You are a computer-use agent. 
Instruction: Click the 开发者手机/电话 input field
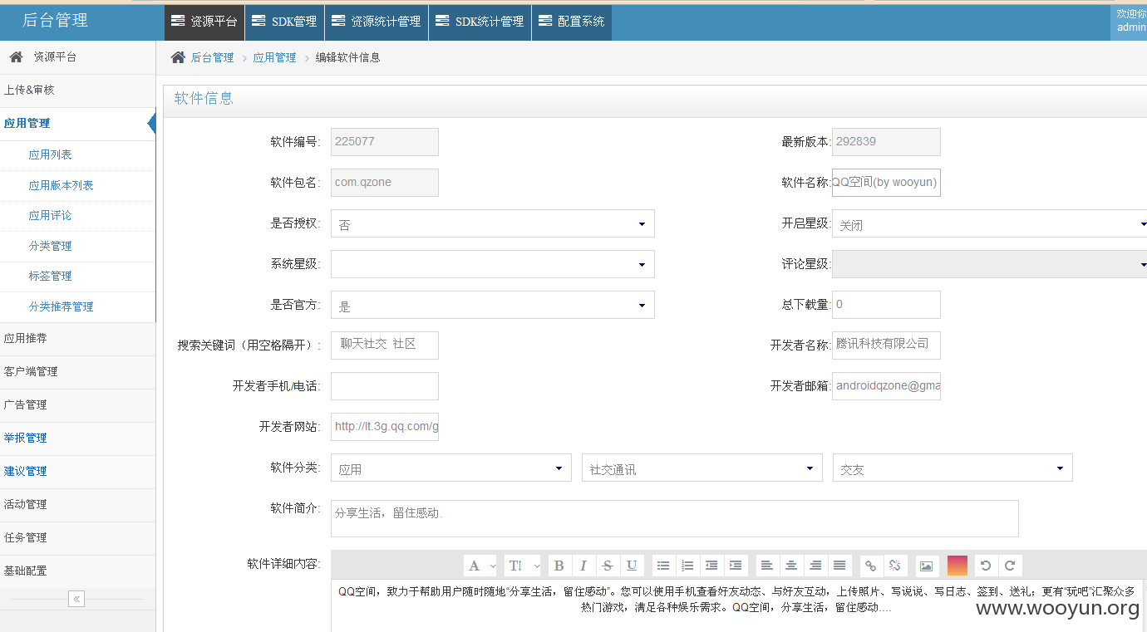pyautogui.click(x=385, y=386)
